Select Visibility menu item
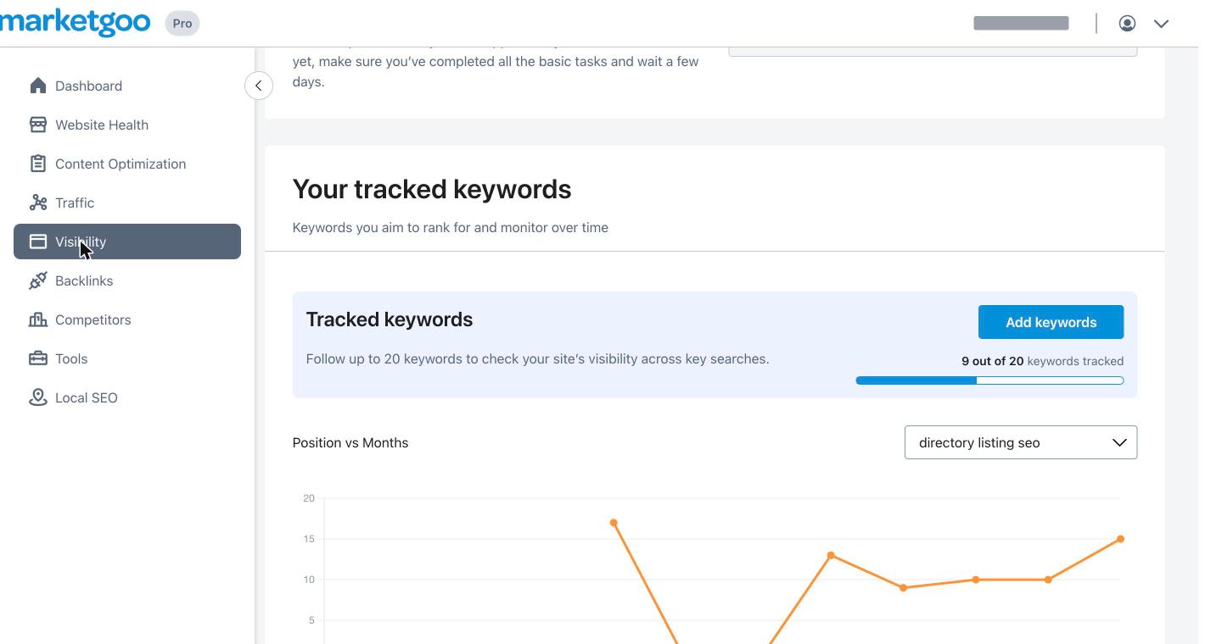1222x644 pixels. 127,241
